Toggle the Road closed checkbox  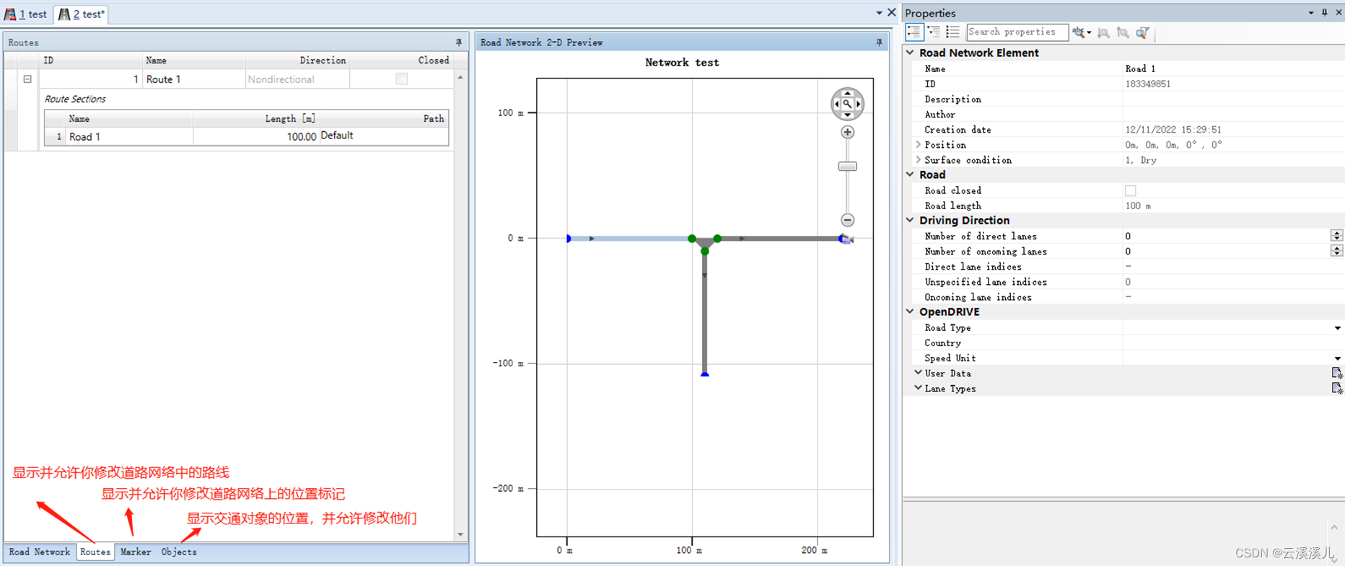click(1131, 190)
